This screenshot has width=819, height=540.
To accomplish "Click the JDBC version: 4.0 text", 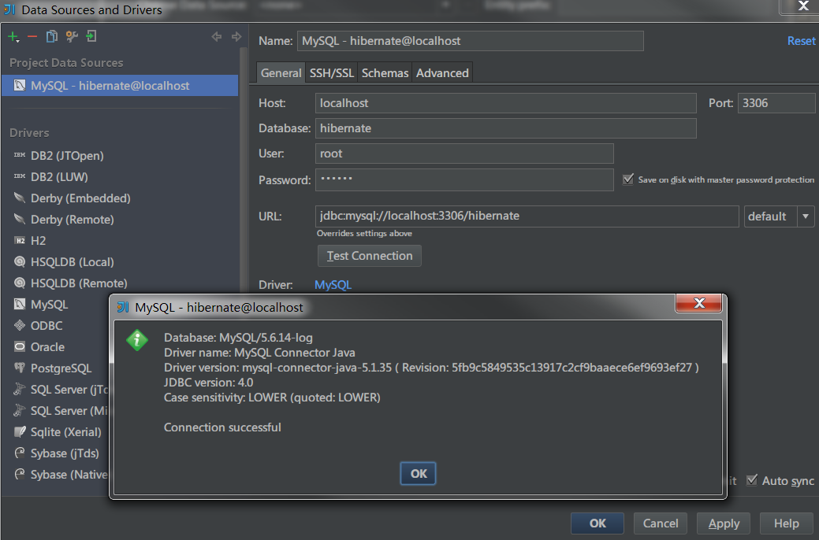I will pyautogui.click(x=208, y=383).
